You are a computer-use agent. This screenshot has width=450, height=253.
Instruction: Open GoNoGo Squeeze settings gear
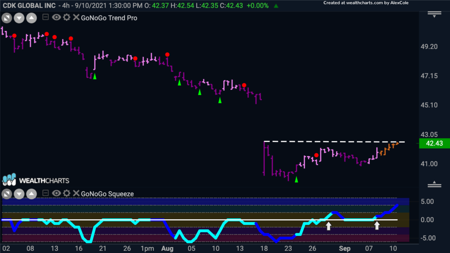click(67, 193)
